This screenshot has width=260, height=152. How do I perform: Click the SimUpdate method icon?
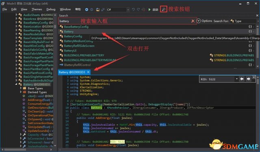[x=24, y=127]
